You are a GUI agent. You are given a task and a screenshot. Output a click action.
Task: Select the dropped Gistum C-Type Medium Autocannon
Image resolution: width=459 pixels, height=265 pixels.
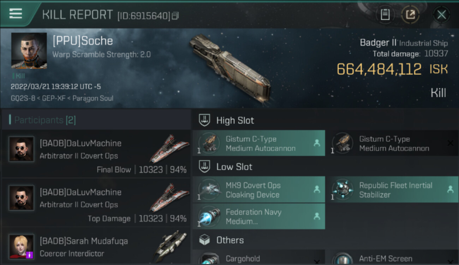258,143
